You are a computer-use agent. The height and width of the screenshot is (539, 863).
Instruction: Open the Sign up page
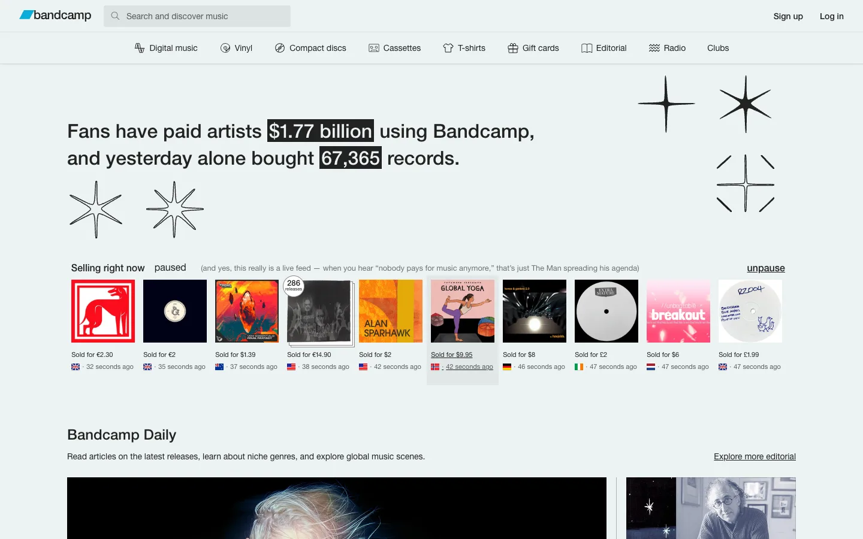tap(788, 16)
